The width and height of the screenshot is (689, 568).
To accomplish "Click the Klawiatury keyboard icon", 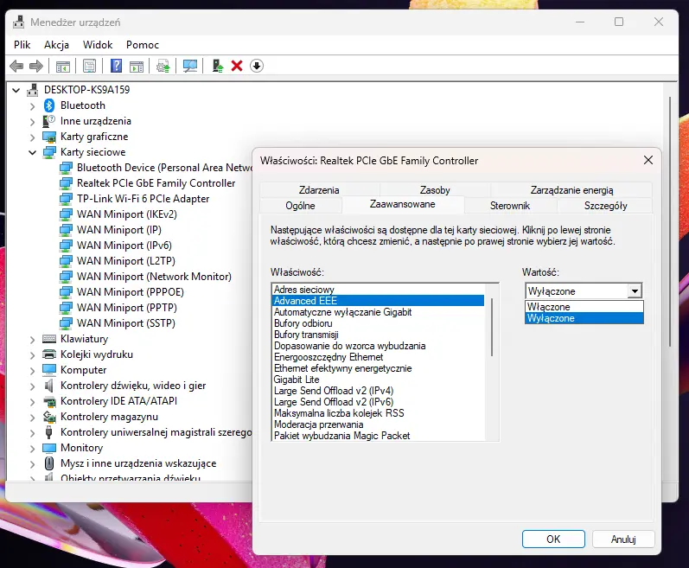I will click(x=49, y=339).
